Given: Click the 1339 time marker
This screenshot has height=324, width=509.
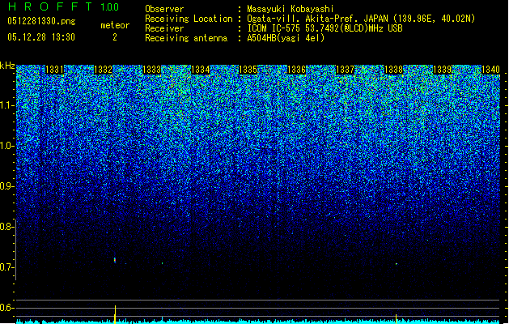Looking at the screenshot, I should 442,70.
